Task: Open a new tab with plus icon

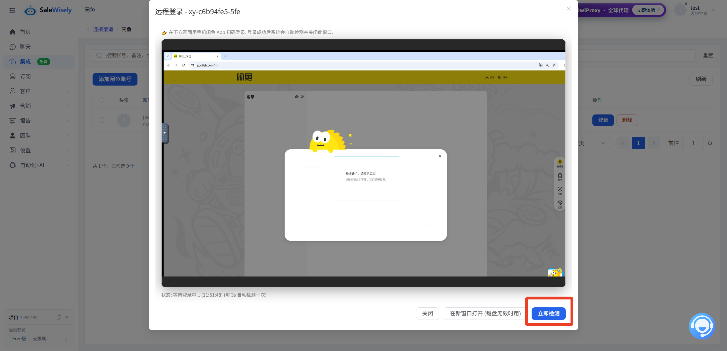Action: pyautogui.click(x=225, y=56)
